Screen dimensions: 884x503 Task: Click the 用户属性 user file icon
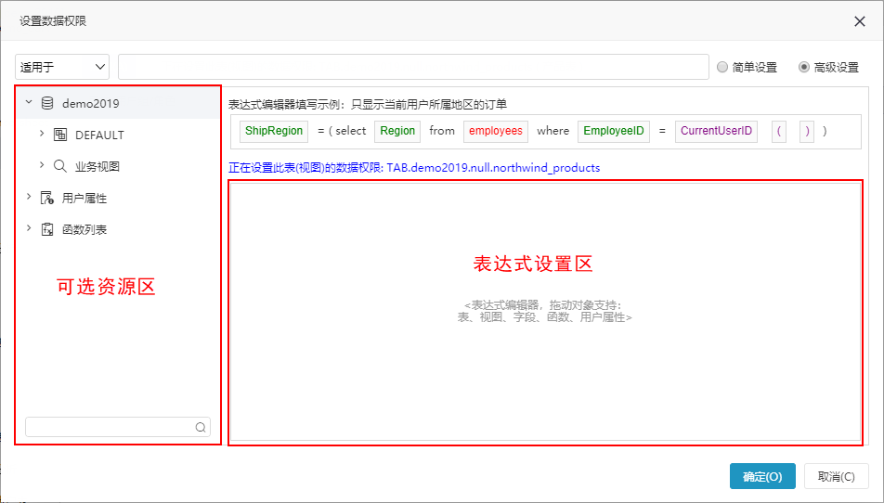(47, 198)
